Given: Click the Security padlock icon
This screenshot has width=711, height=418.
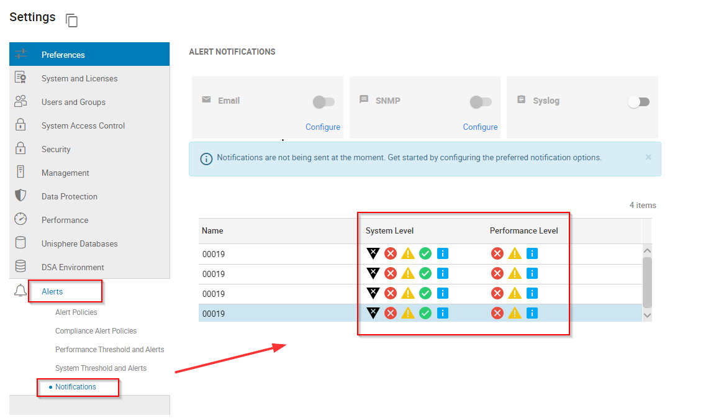Looking at the screenshot, I should 20,148.
